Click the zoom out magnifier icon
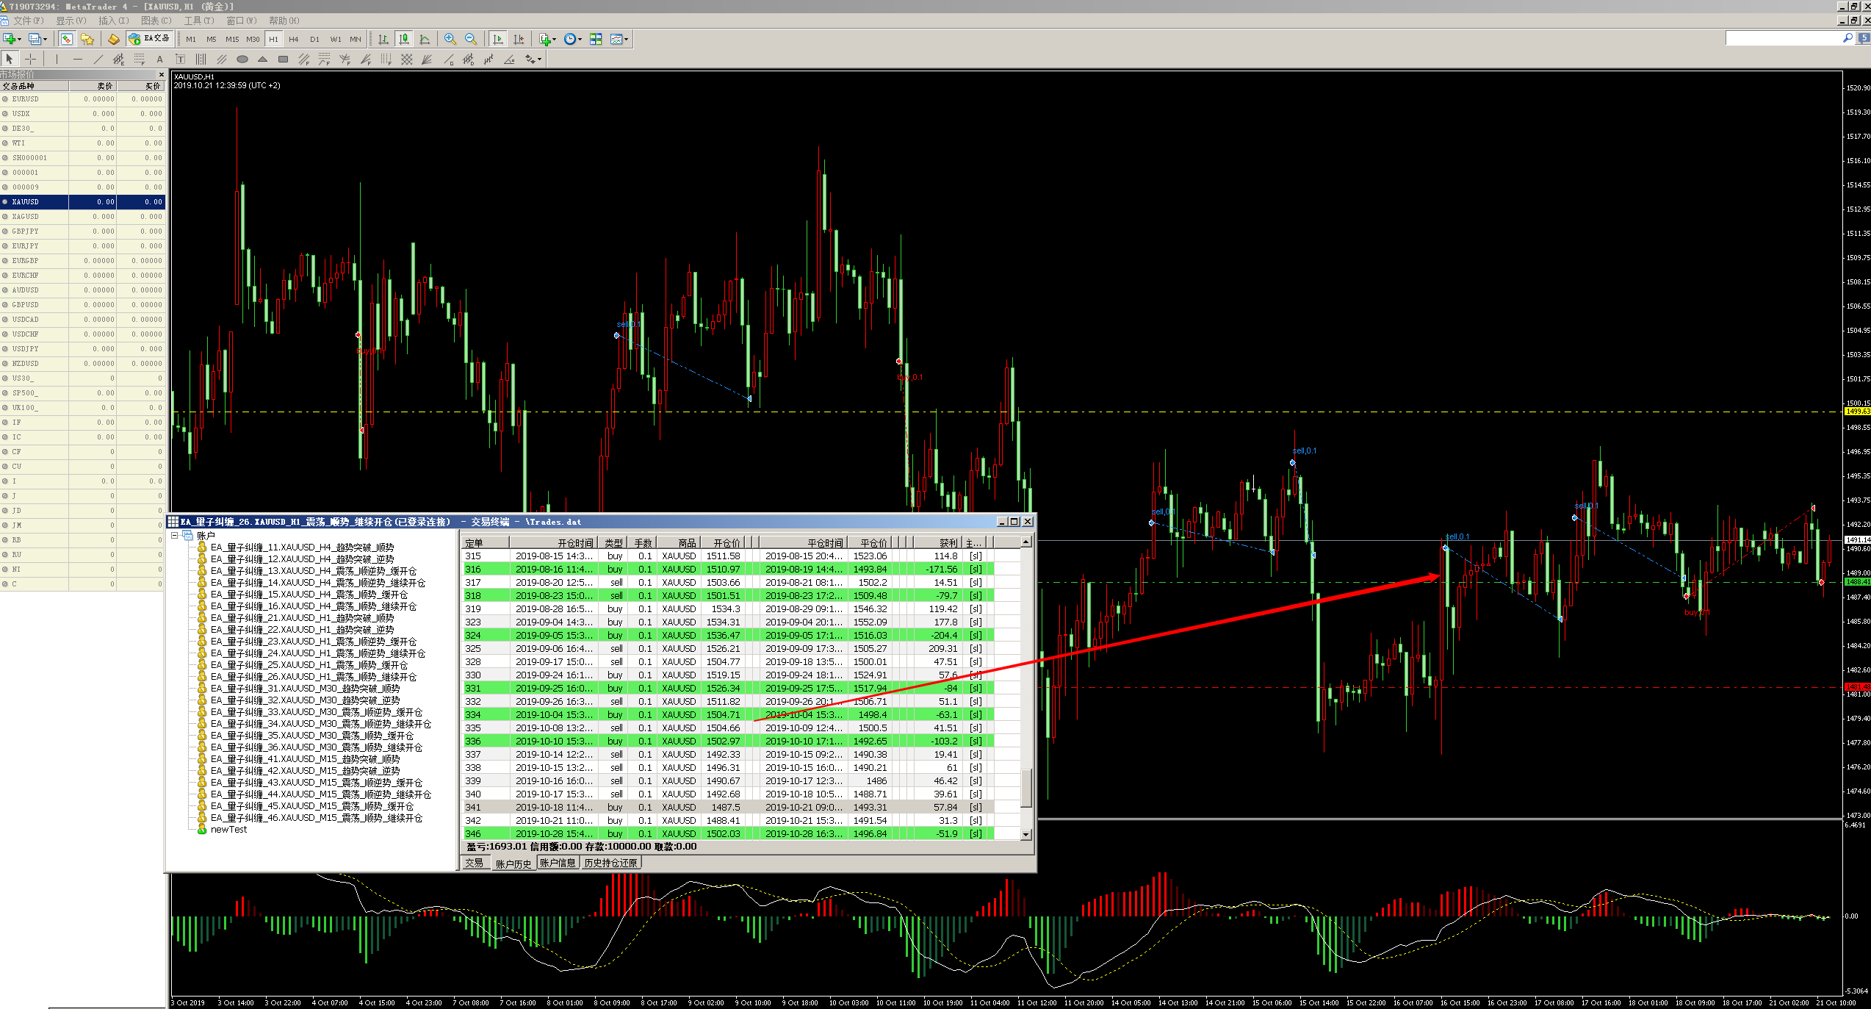This screenshot has width=1871, height=1009. click(471, 39)
